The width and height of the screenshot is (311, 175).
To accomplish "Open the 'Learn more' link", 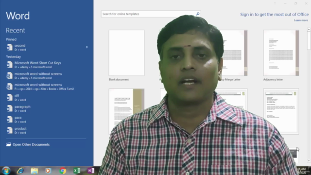I will point(301,20).
